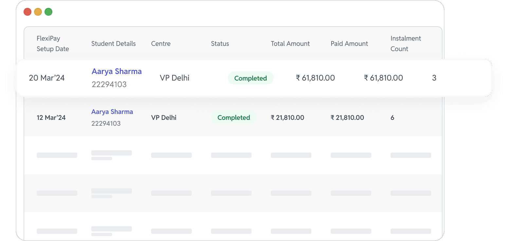The height and width of the screenshot is (241, 508).
Task: Open Aarya Sharma link in 20 Mar'24 row
Action: click(x=117, y=71)
